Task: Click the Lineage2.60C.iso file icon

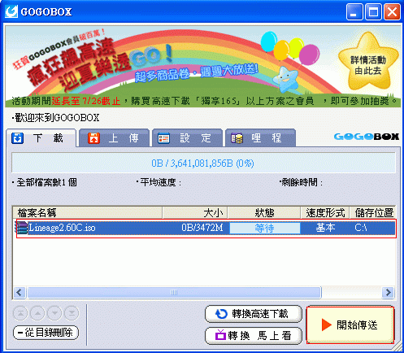Action: 22,228
